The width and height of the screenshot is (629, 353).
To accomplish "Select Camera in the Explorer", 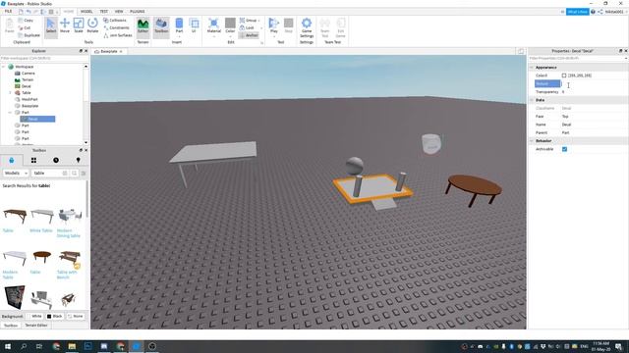I will click(x=29, y=74).
